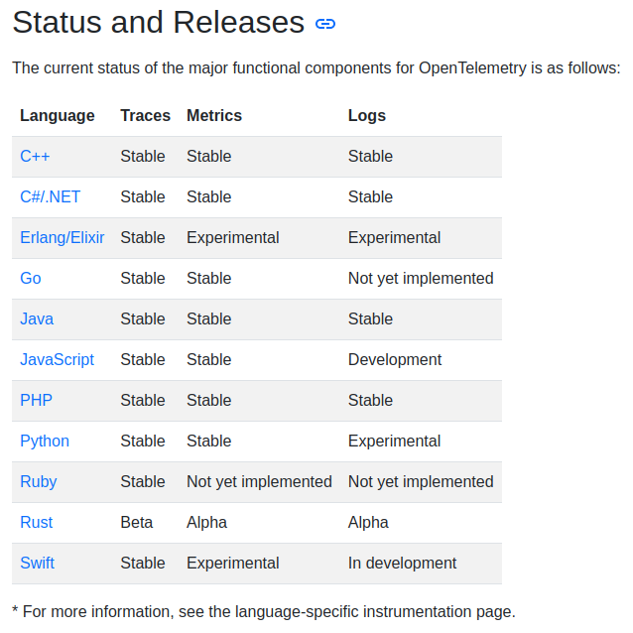Open the C++ language link
Viewport: 633px width, 633px height.
point(35,156)
